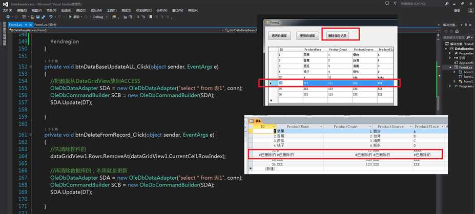Open ProductName column dropdown in Access table
Image resolution: width=475 pixels, height=214 pixels.
click(321, 126)
